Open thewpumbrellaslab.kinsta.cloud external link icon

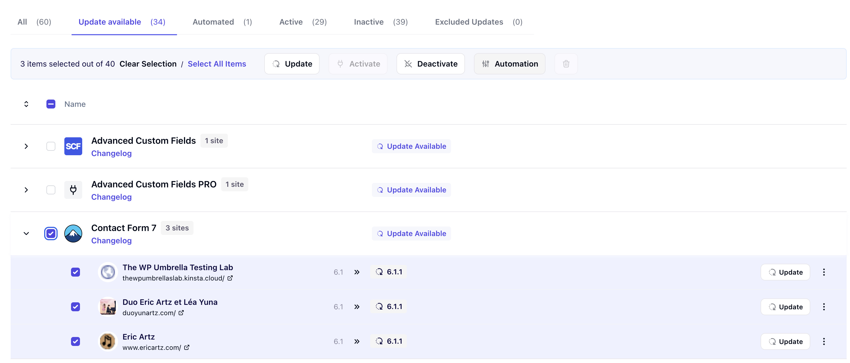(x=230, y=278)
